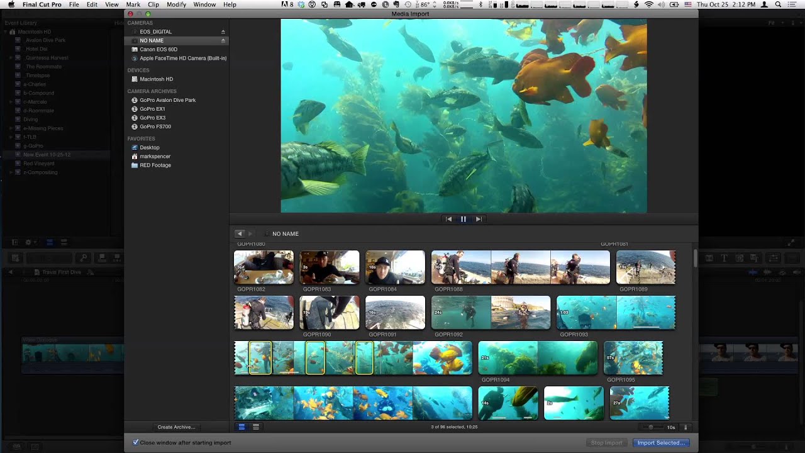This screenshot has height=453, width=805.
Task: Jump to previous clip in viewer
Action: [448, 219]
